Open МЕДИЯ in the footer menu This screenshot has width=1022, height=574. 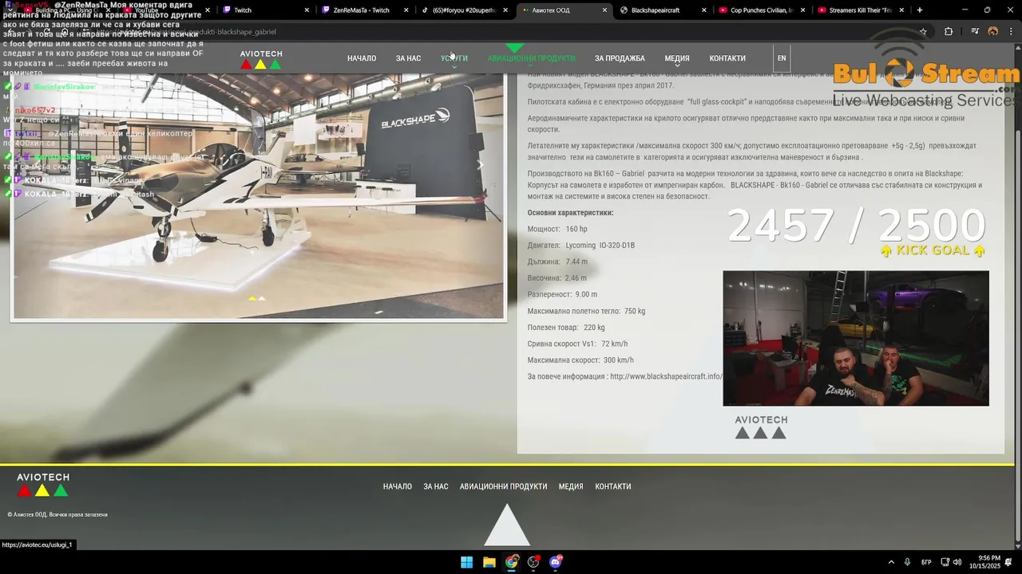571,486
